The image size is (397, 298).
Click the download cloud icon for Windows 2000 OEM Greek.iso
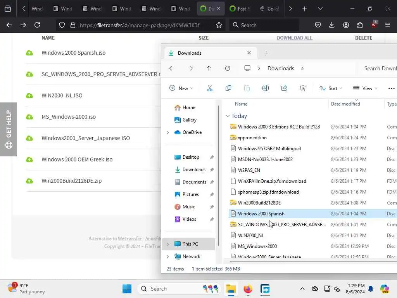(x=29, y=159)
